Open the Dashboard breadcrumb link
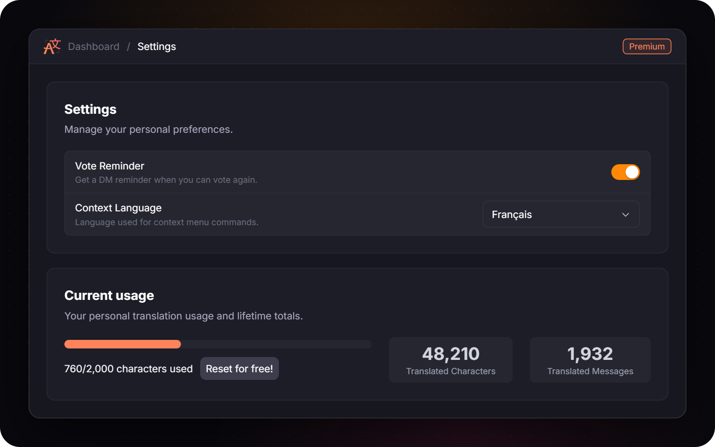715x447 pixels. (x=93, y=47)
